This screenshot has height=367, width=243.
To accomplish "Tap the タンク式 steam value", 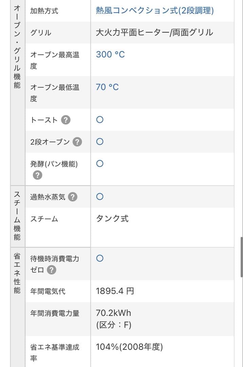I will coord(112,219).
